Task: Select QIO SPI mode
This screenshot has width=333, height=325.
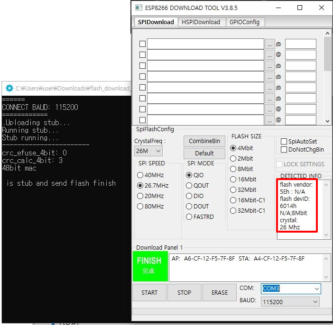Action: coord(195,175)
